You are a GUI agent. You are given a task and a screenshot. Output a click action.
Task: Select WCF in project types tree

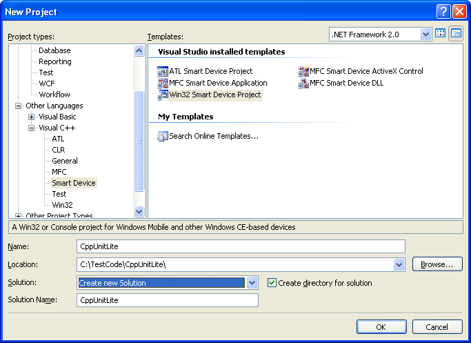point(47,84)
